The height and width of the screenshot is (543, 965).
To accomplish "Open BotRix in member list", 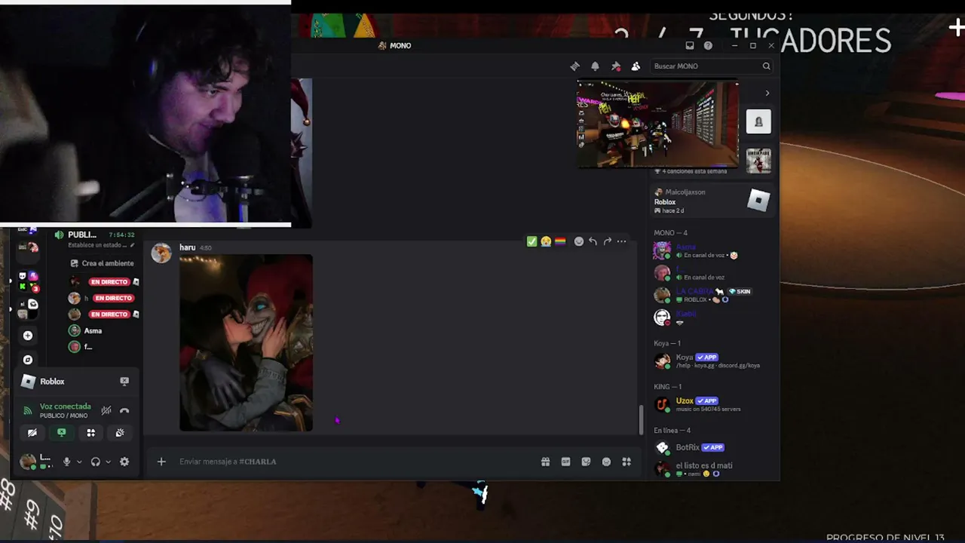I will point(712,448).
